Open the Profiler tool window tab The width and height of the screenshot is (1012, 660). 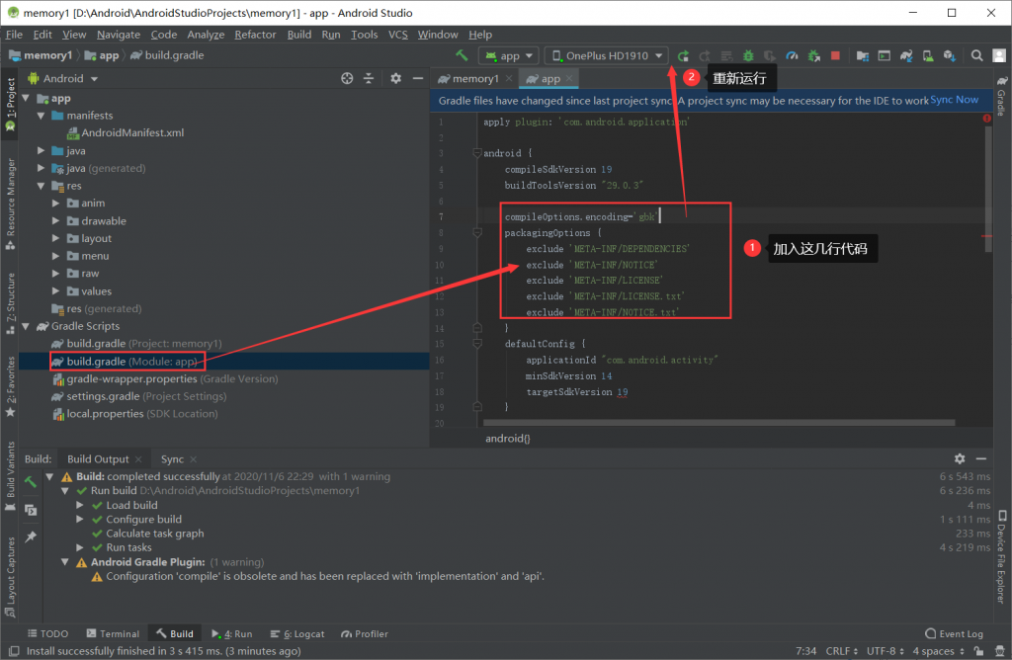pyautogui.click(x=365, y=634)
